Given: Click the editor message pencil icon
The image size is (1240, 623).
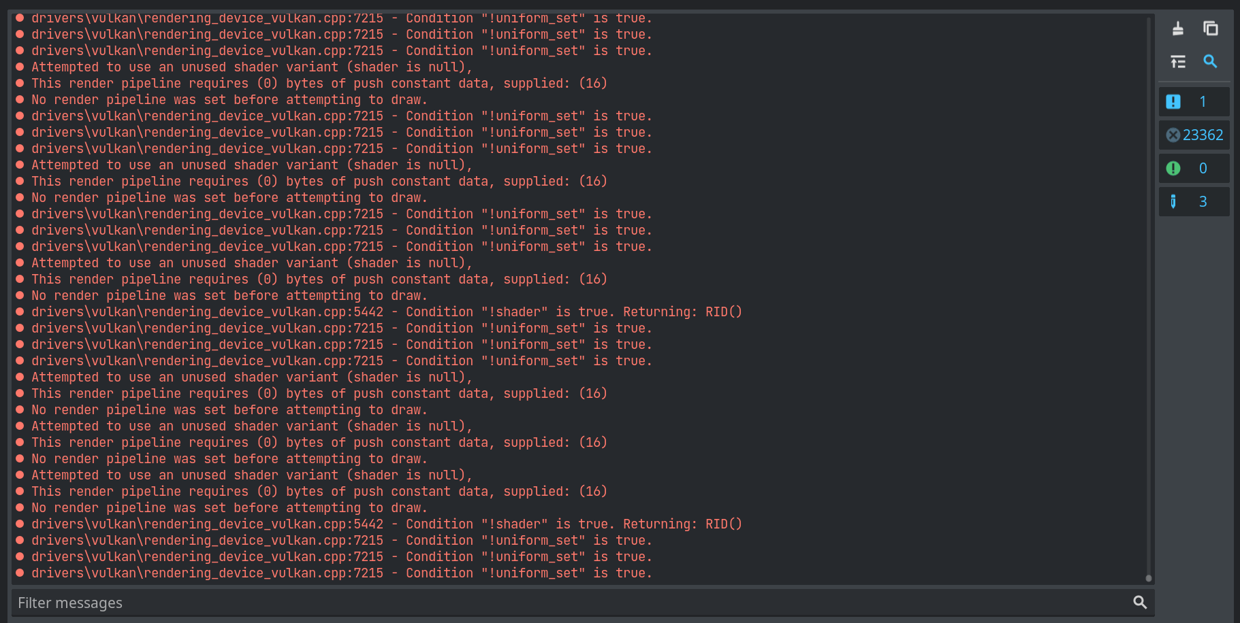Looking at the screenshot, I should pos(1173,201).
